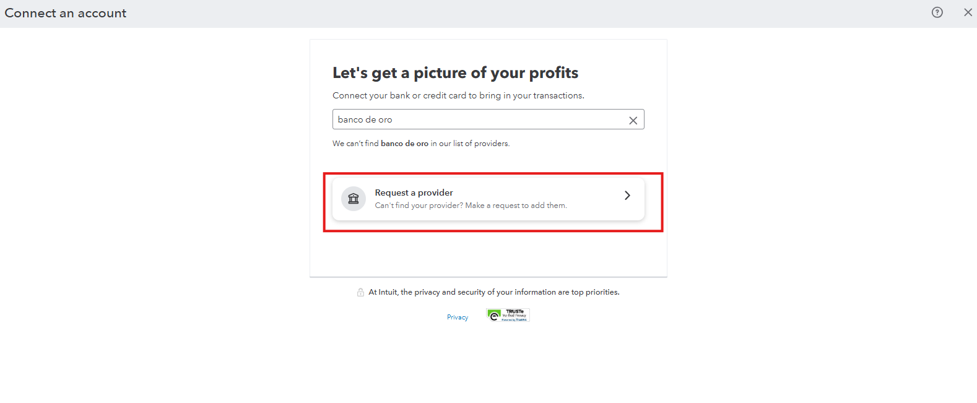The width and height of the screenshot is (977, 403).
Task: Expand Request a provider using the chevron arrow
Action: pos(627,196)
